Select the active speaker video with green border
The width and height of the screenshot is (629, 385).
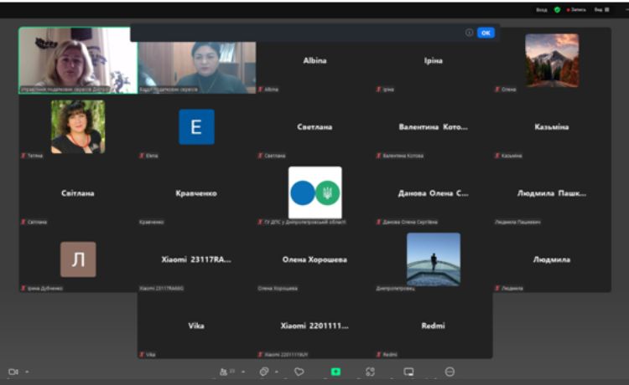[78, 60]
